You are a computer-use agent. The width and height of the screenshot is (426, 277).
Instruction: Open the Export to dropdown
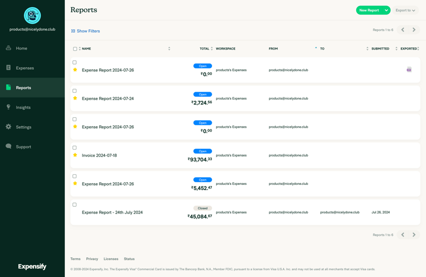pyautogui.click(x=405, y=10)
